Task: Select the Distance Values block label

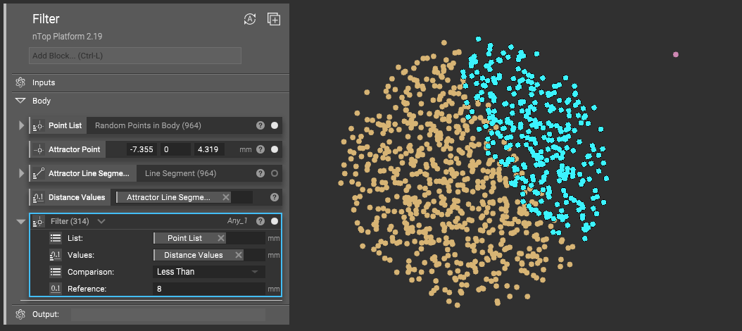Action: point(77,197)
